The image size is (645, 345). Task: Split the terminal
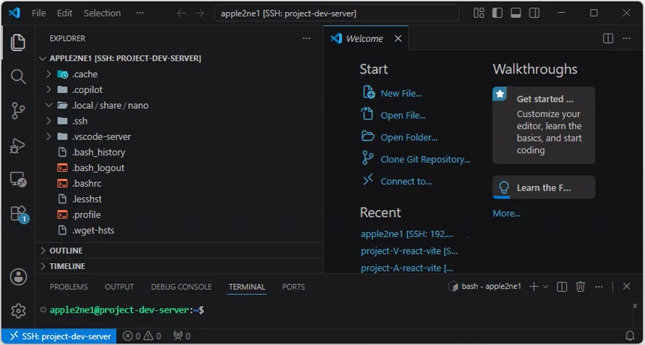[562, 286]
